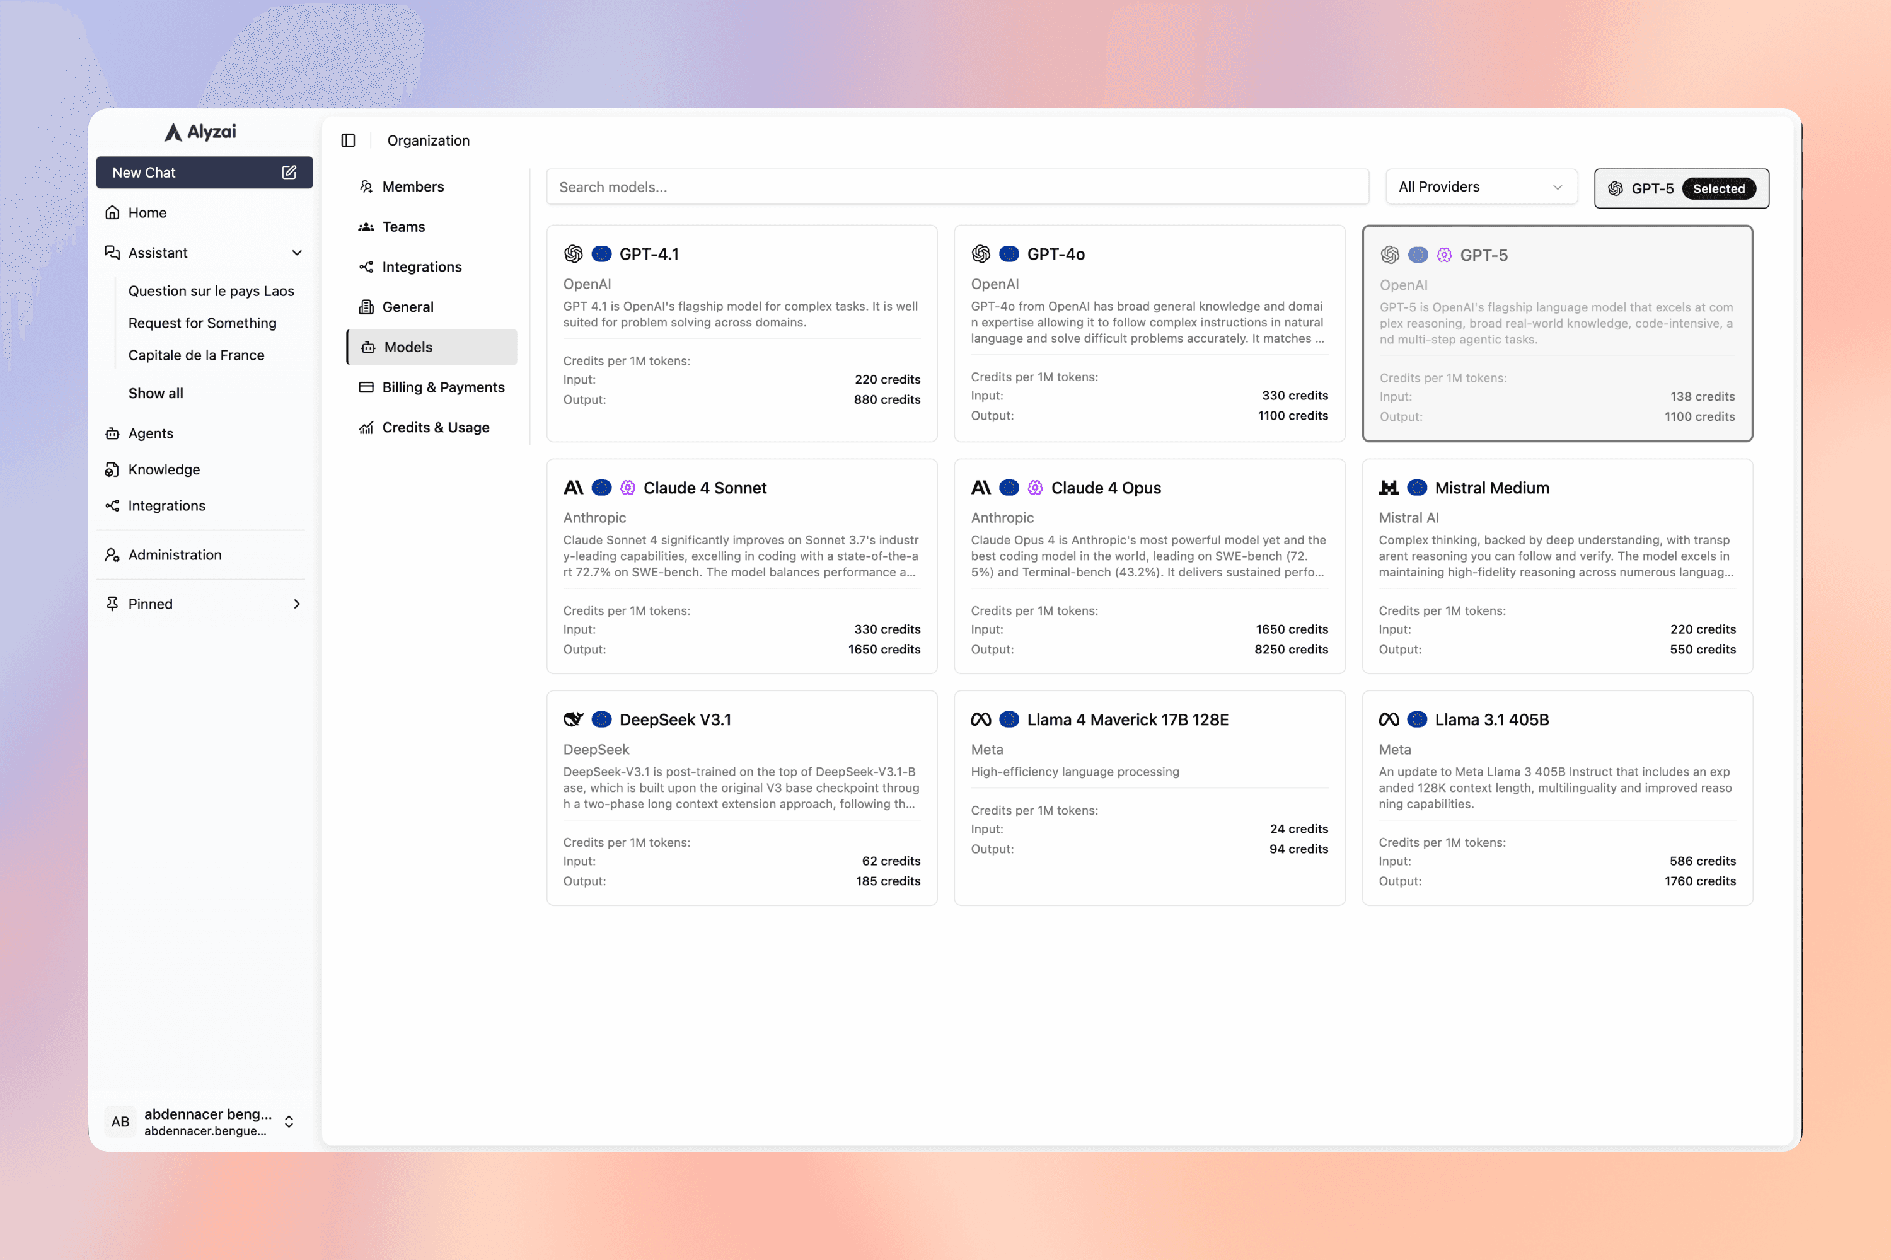
Task: Select the GPT-4o model card
Action: 1149,333
